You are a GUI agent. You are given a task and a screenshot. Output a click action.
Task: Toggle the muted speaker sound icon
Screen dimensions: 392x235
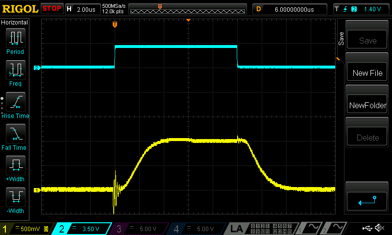pos(380,228)
